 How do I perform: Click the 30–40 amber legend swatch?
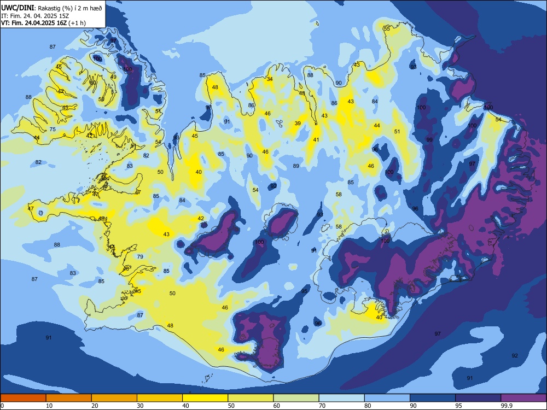[x=160, y=398]
